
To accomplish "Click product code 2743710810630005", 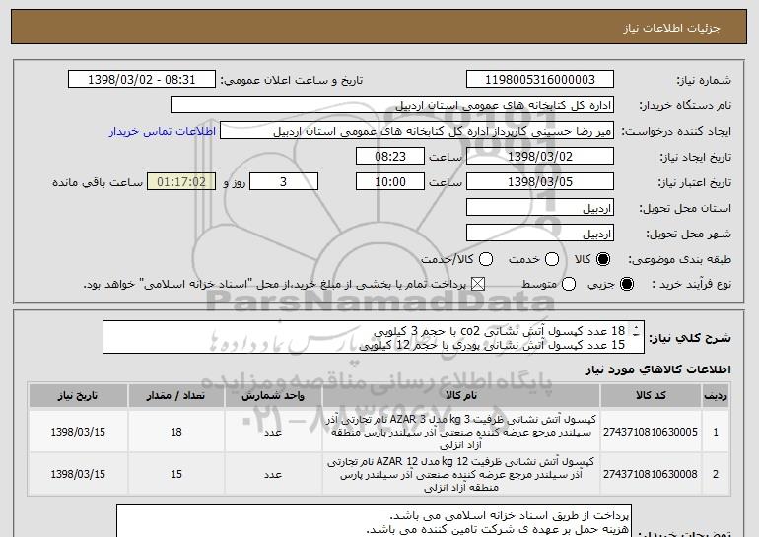I will click(x=651, y=432).
